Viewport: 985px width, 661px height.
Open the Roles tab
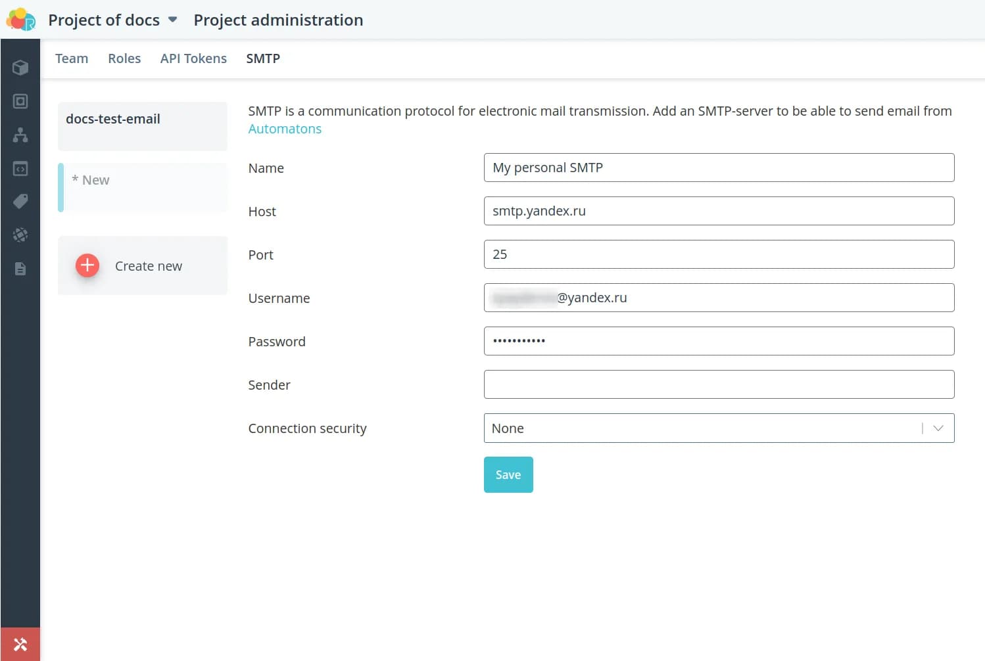point(124,58)
